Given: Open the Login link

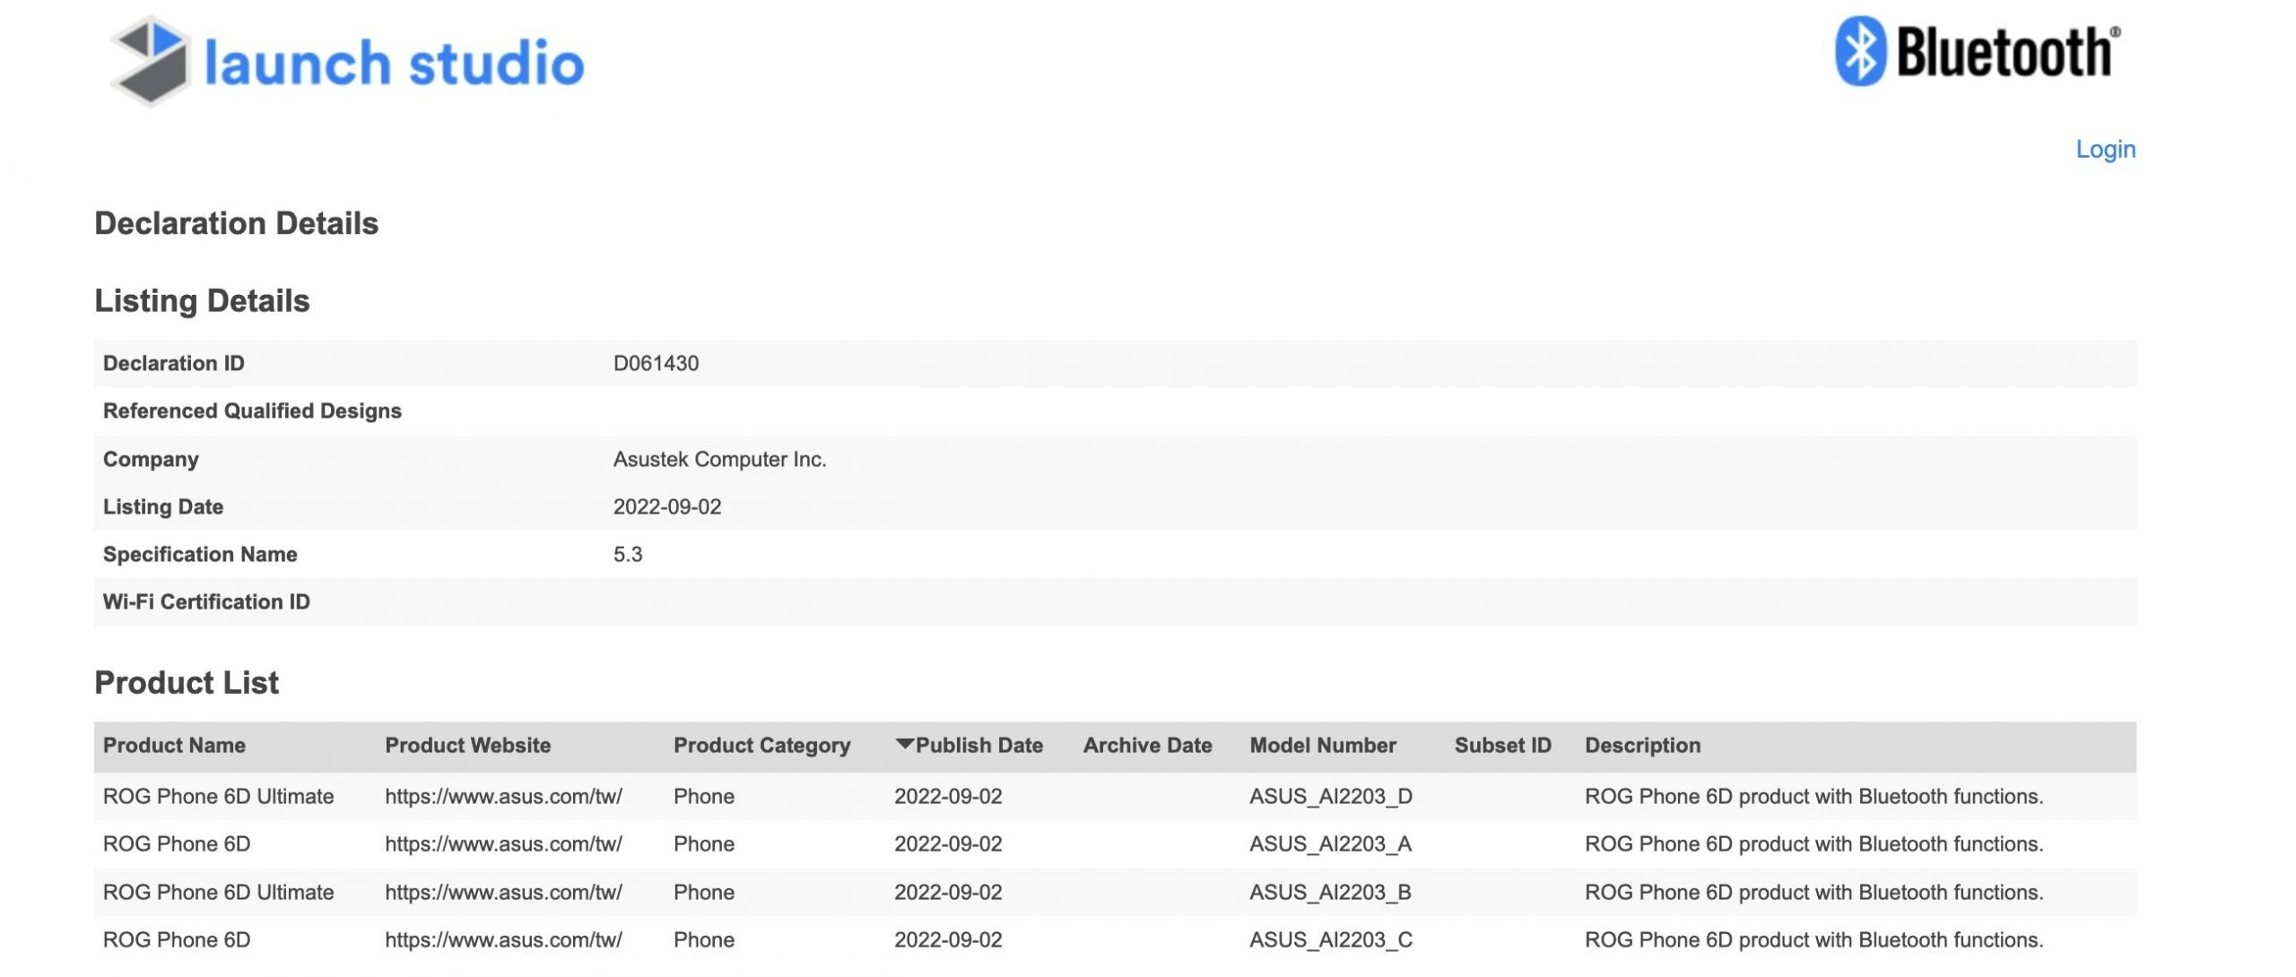Looking at the screenshot, I should point(2105,149).
